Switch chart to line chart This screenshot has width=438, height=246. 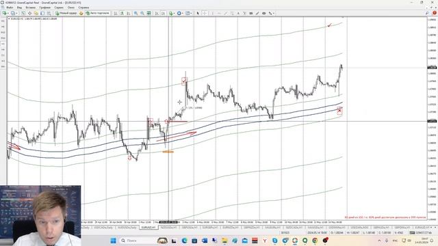pos(129,13)
